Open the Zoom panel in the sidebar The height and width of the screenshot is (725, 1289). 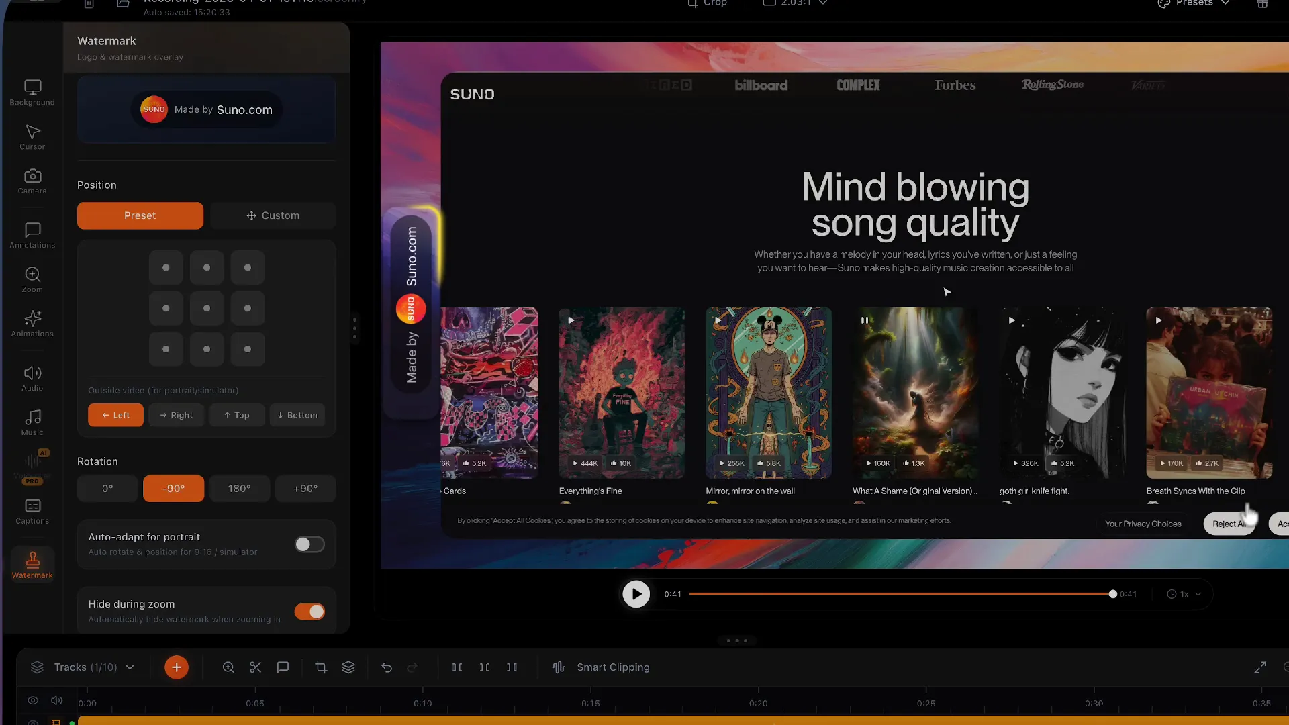32,280
